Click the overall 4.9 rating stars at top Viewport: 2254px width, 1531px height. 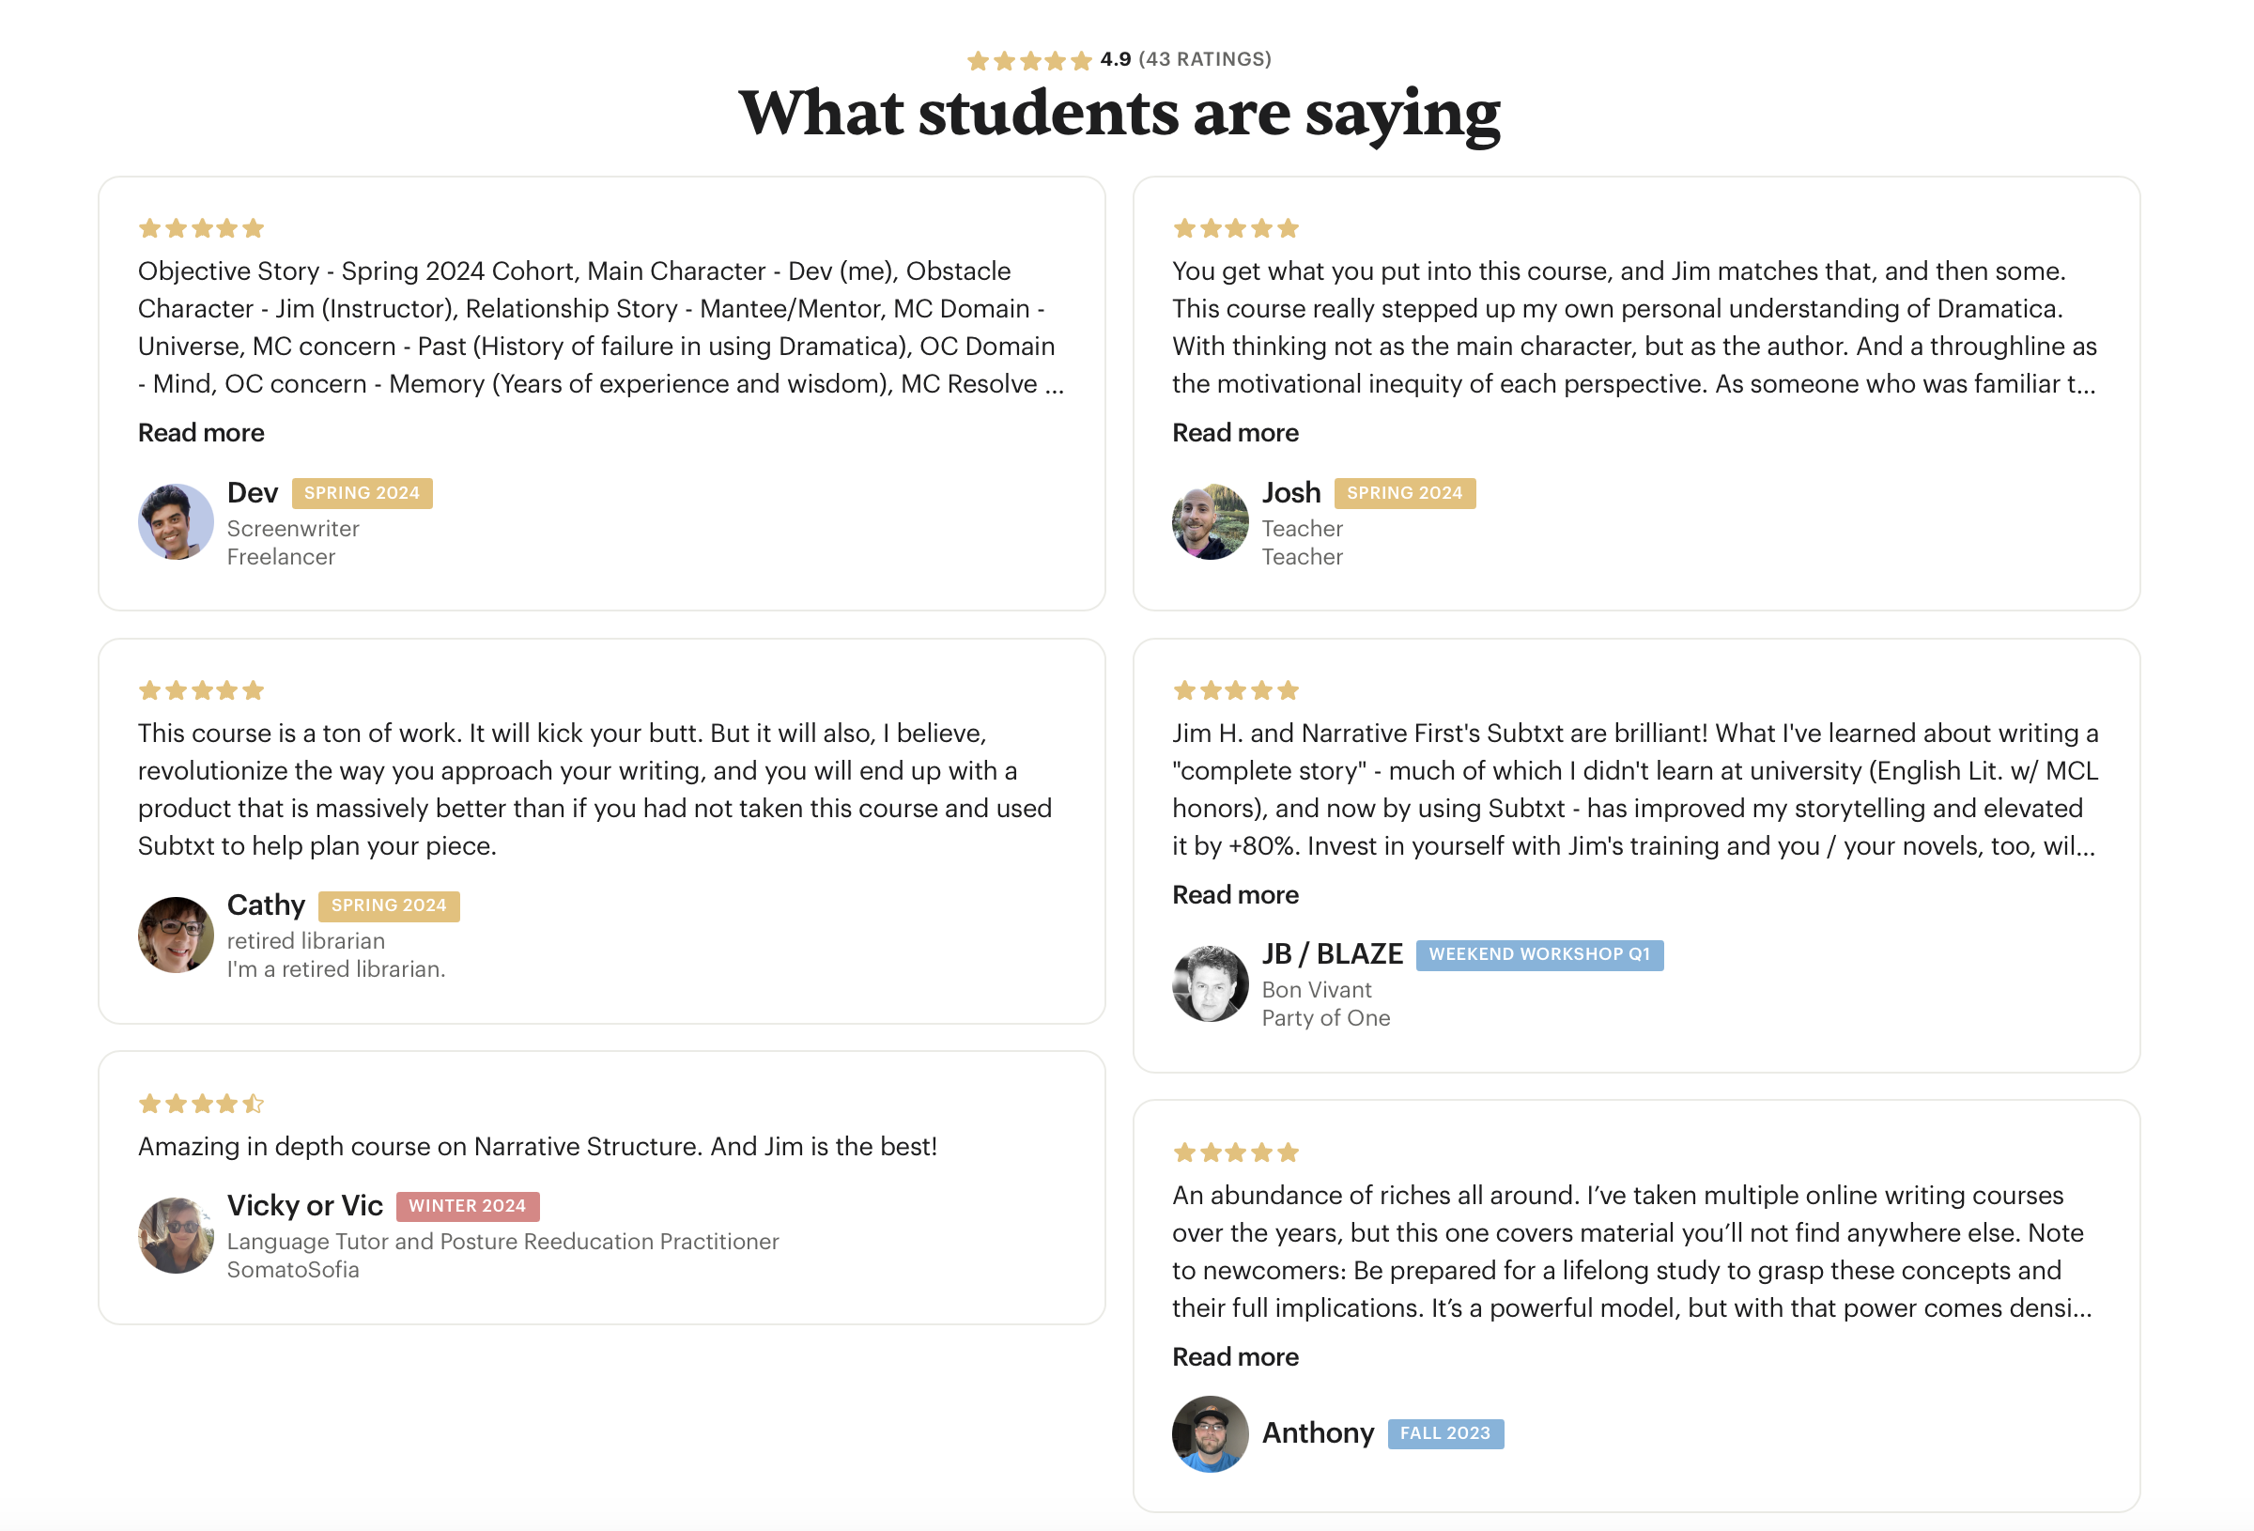pos(1029,61)
